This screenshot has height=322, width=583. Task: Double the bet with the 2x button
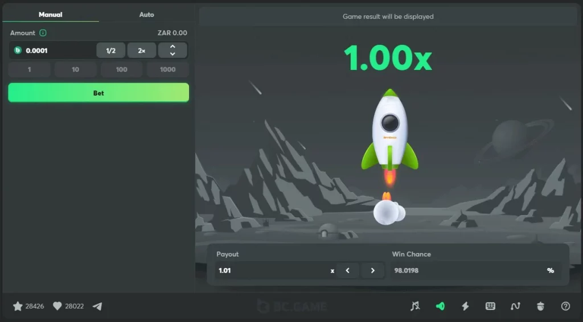pyautogui.click(x=142, y=51)
